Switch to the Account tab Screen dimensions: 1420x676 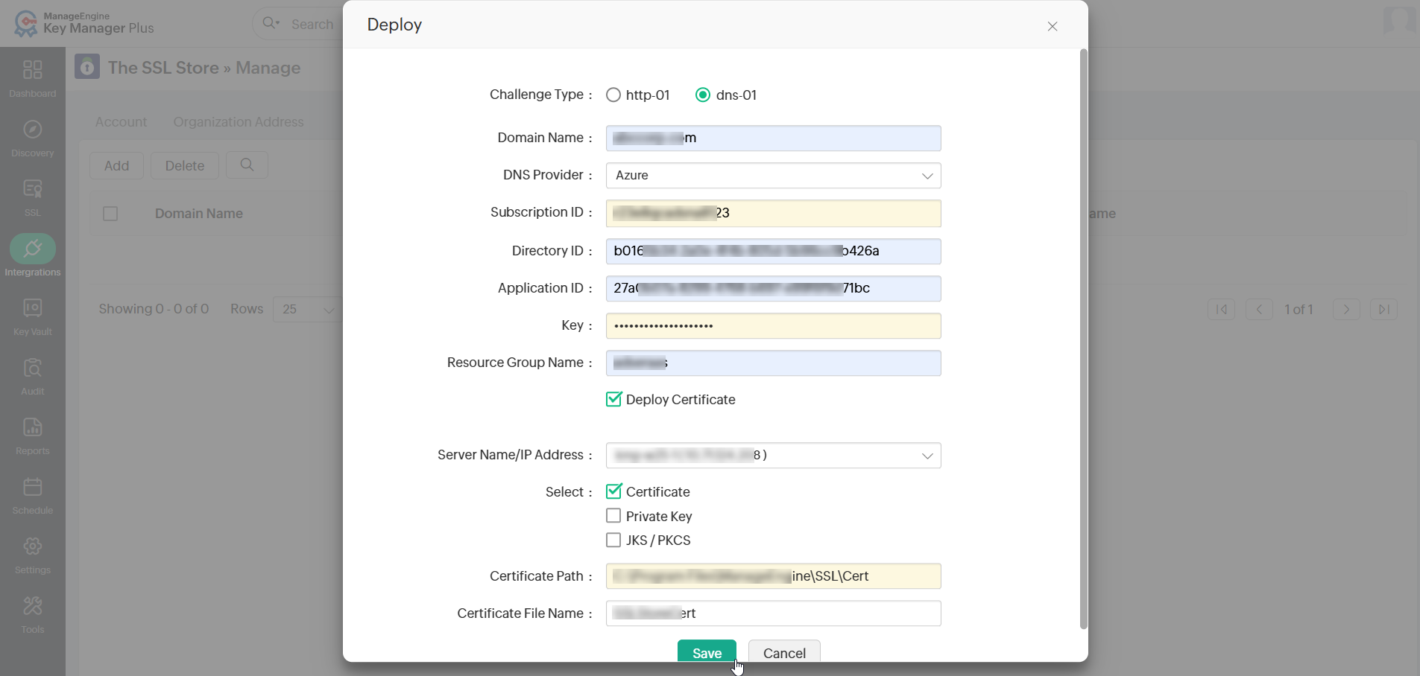click(121, 121)
